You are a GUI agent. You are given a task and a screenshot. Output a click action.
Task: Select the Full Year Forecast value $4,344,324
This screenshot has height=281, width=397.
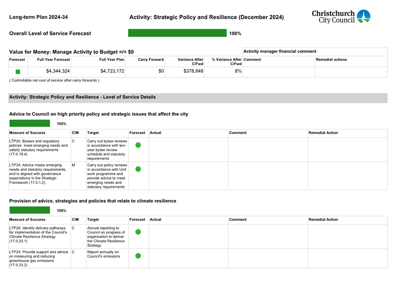click(x=58, y=71)
